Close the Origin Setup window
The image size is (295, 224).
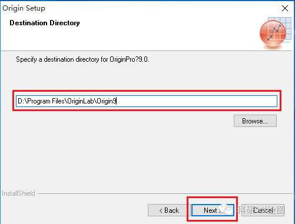(x=285, y=8)
